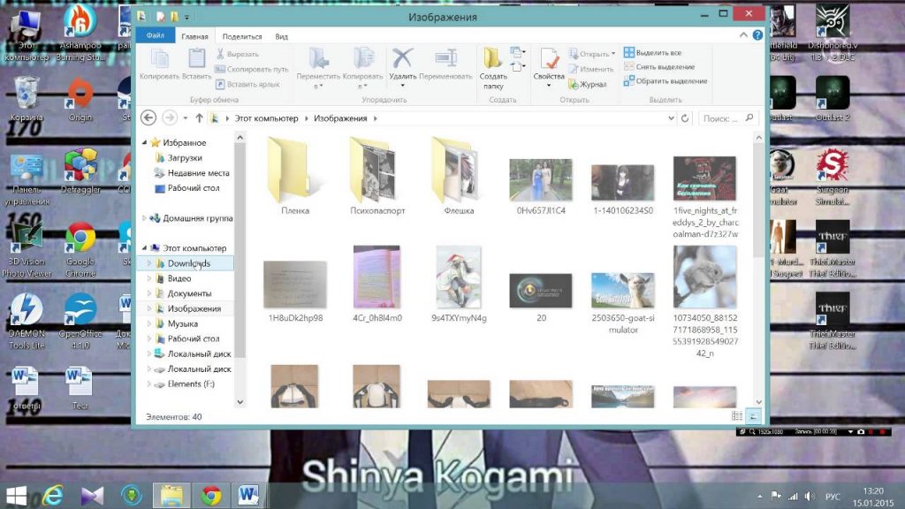Open the address bar history dropdown

[672, 118]
